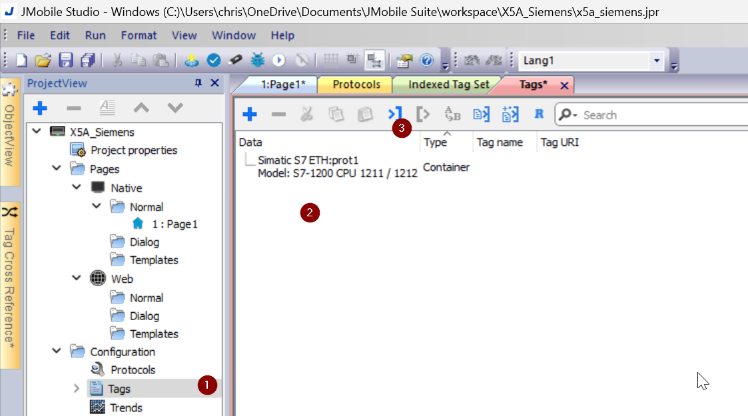
Task: Collapse the Native pages node
Action: (77, 187)
